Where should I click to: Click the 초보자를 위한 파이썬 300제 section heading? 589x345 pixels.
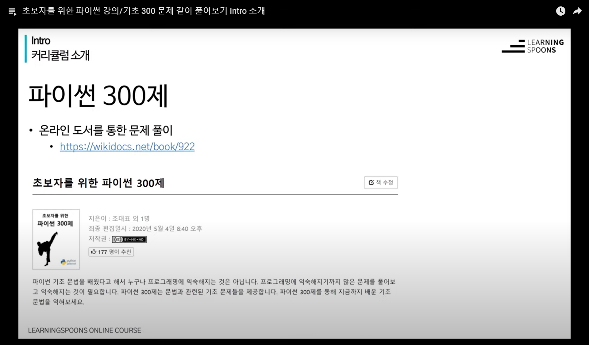coord(98,183)
